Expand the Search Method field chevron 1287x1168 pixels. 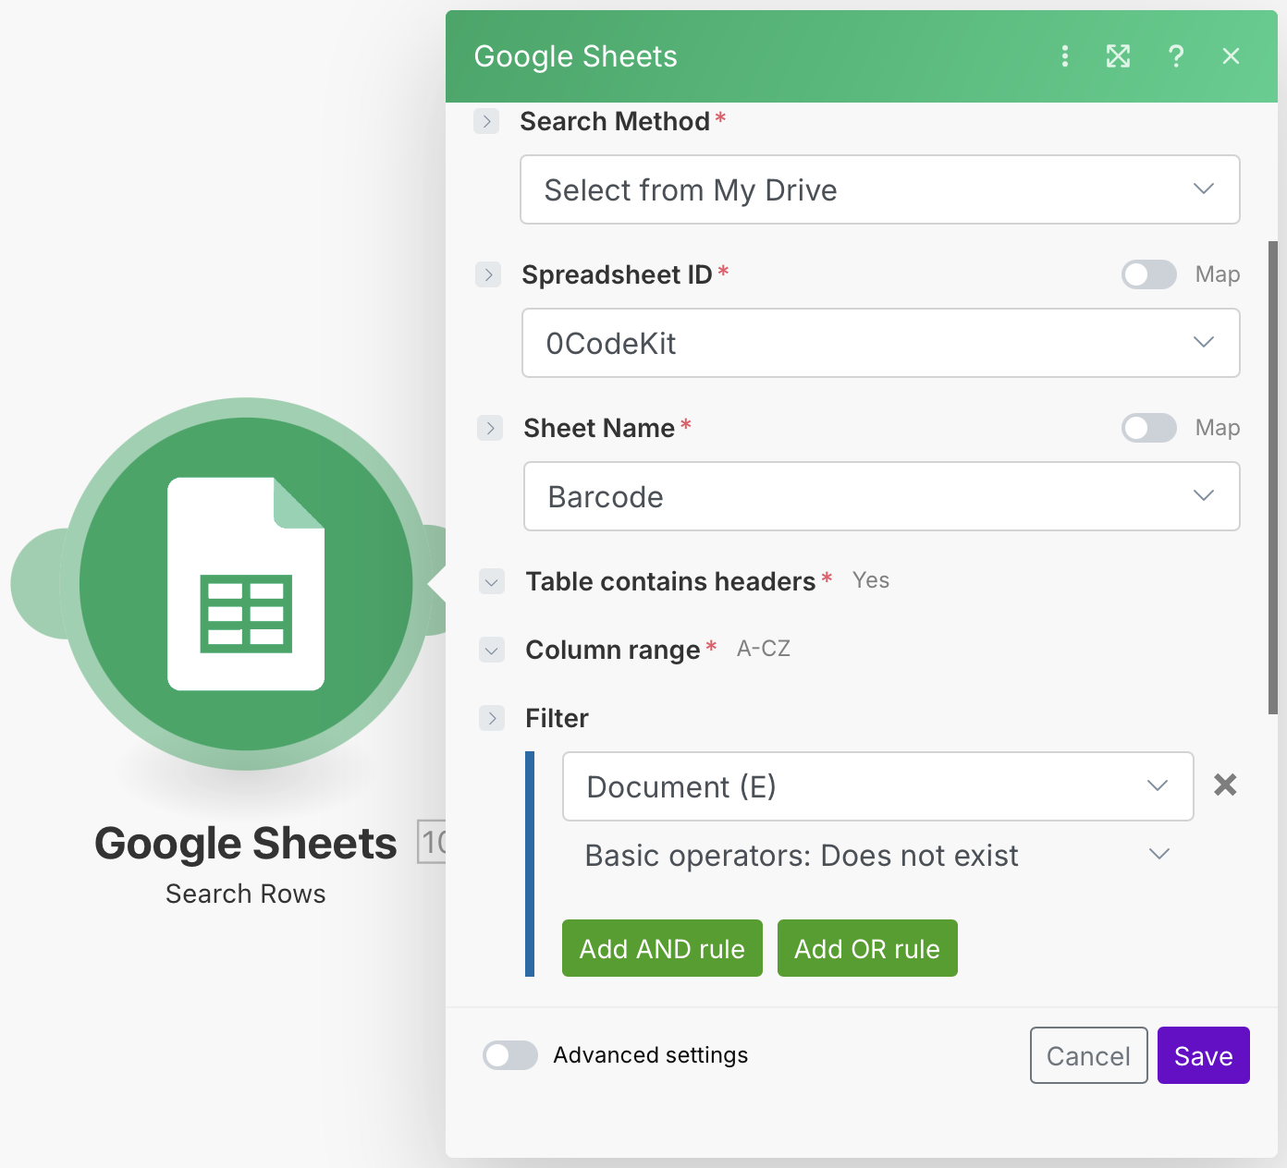(x=486, y=121)
